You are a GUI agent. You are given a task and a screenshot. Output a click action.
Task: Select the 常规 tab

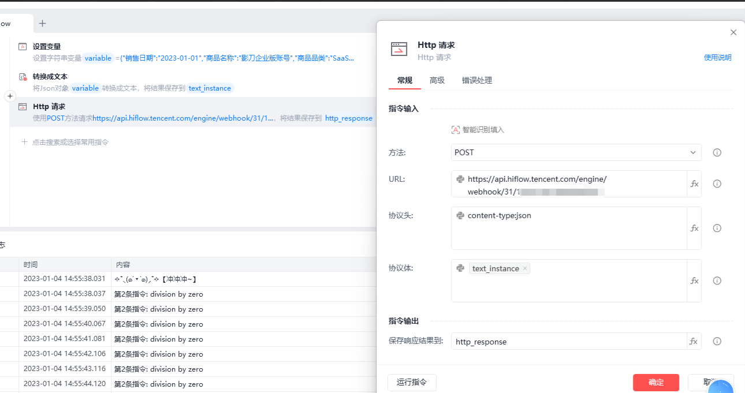click(x=405, y=80)
